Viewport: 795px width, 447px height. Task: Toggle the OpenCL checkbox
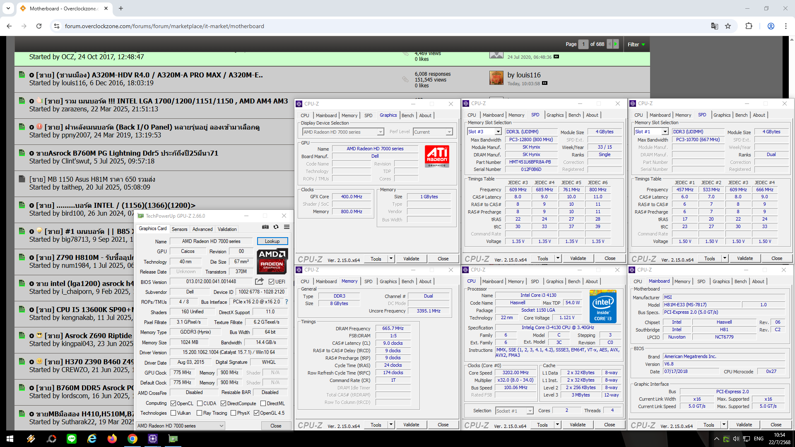pos(173,403)
